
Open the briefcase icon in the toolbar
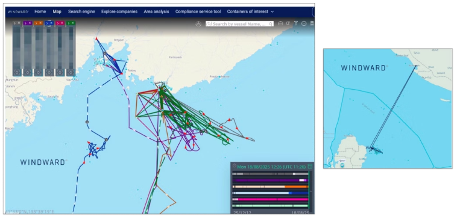tap(280, 23)
